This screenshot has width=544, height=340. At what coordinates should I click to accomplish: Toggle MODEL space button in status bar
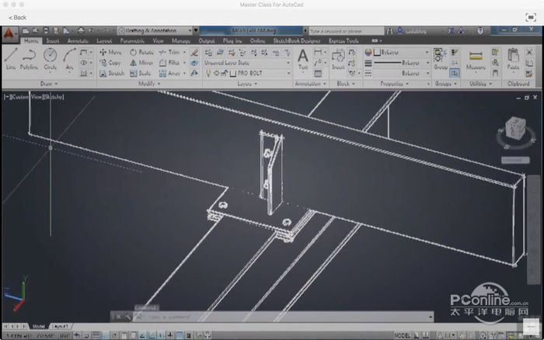coord(402,335)
